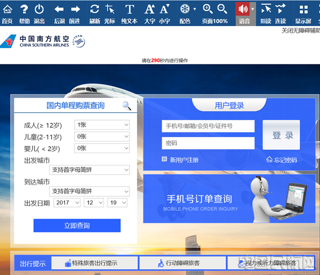Open the 到达城市 arrival city combo box
Image resolution: width=320 pixels, height=275 pixels.
tap(90, 191)
